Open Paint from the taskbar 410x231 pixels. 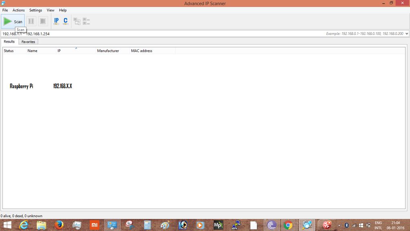click(165, 225)
